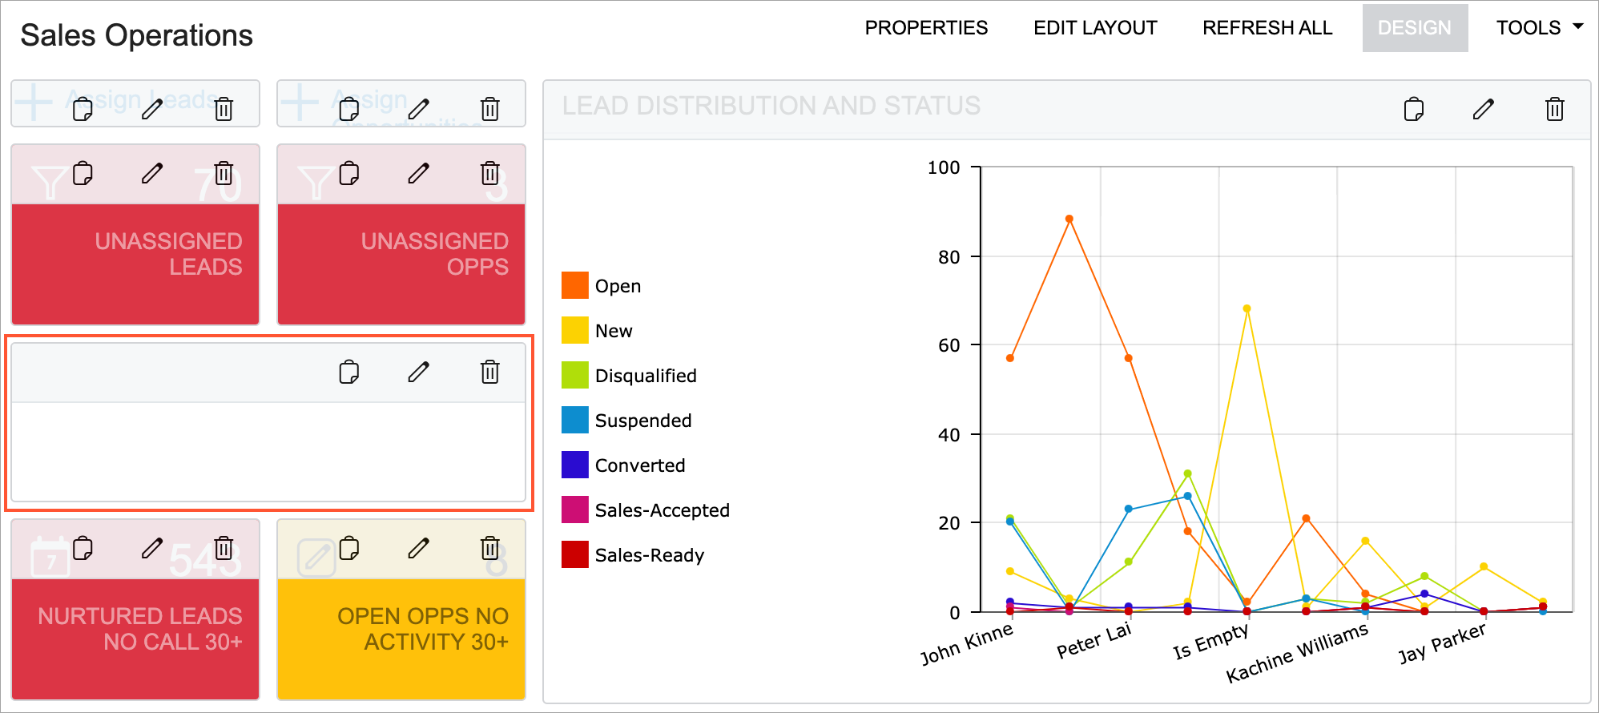Click Refresh All

click(1267, 28)
